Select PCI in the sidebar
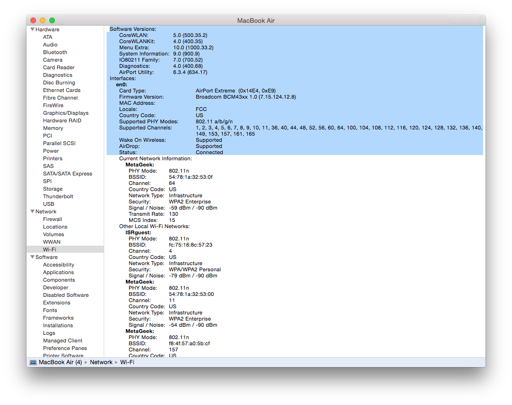The width and height of the screenshot is (512, 405). (48, 136)
